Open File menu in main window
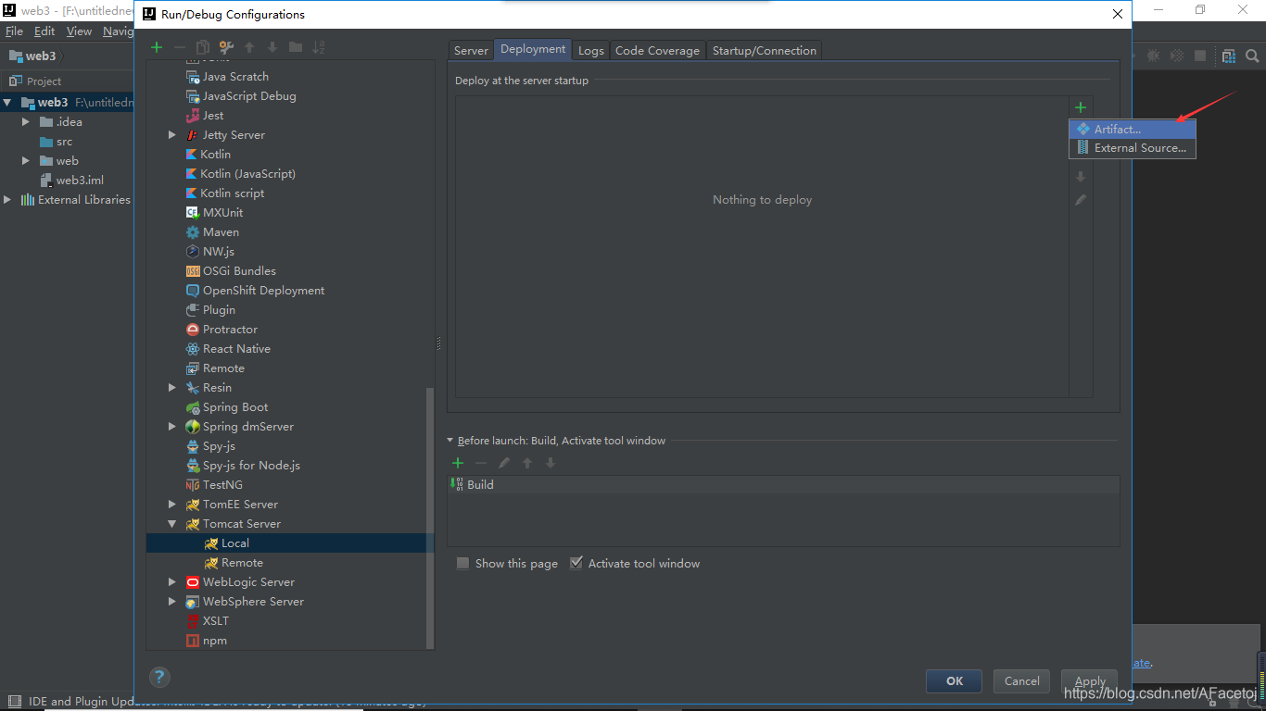The image size is (1266, 711). click(15, 31)
